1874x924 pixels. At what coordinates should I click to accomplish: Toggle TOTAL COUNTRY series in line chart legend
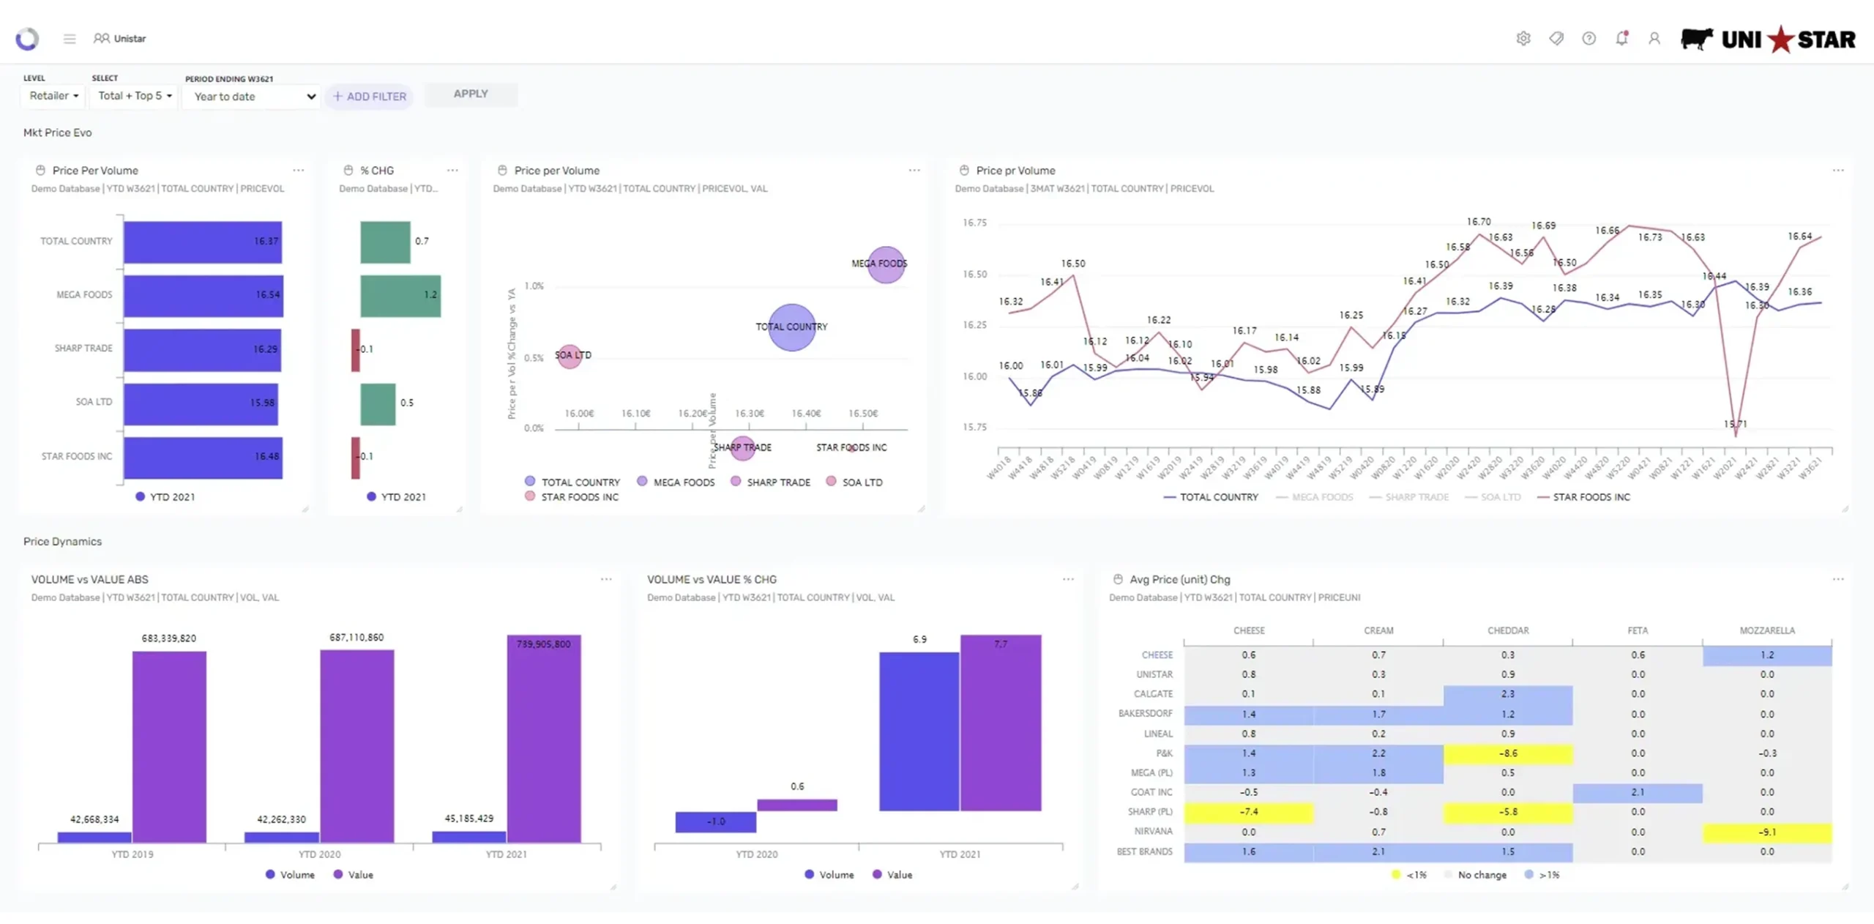coord(1211,497)
